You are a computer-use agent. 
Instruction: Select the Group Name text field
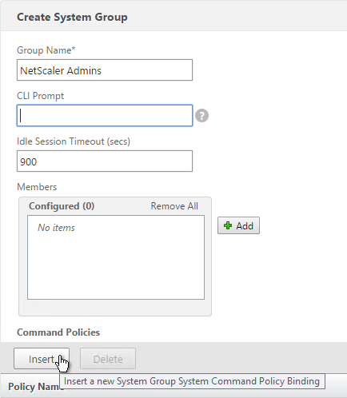[105, 70]
